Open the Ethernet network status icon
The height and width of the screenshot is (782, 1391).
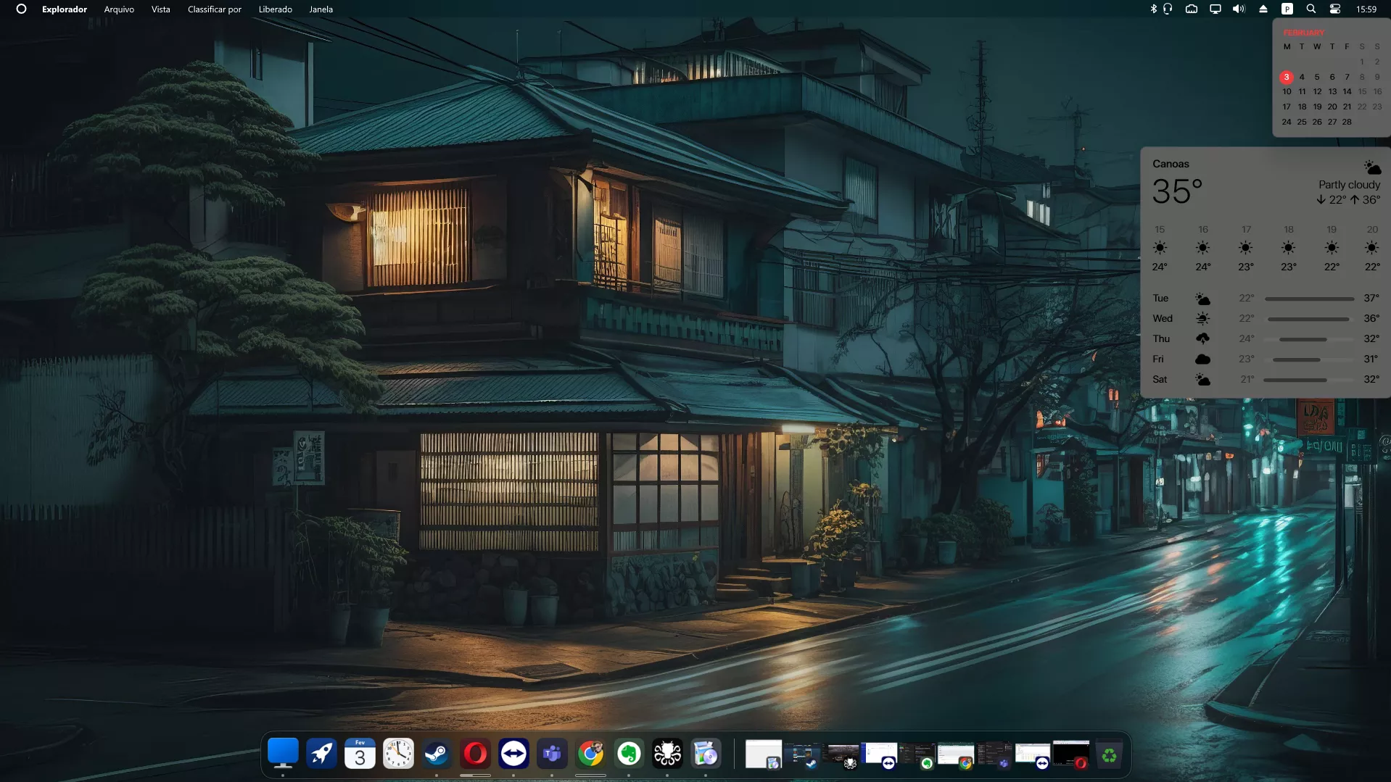tap(1192, 9)
